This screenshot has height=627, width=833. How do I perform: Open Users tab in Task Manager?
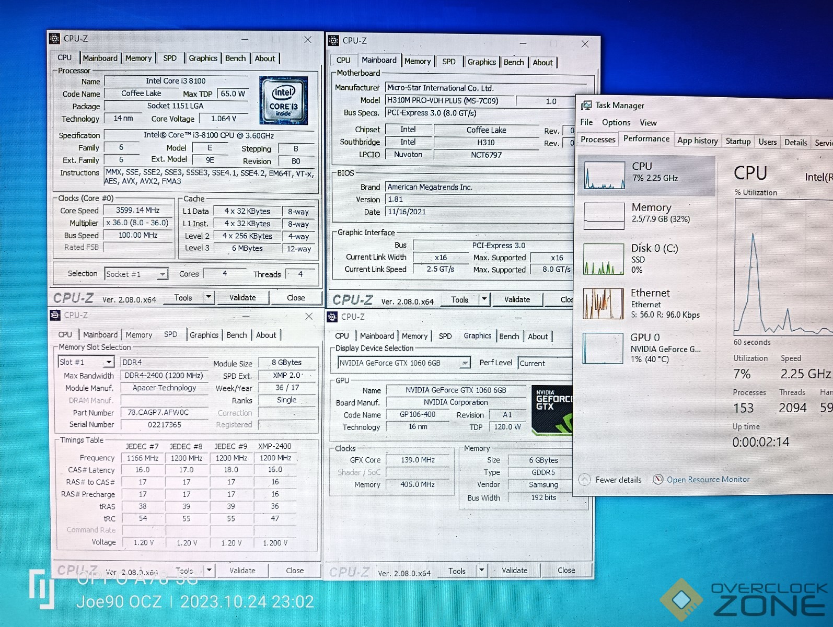(767, 142)
